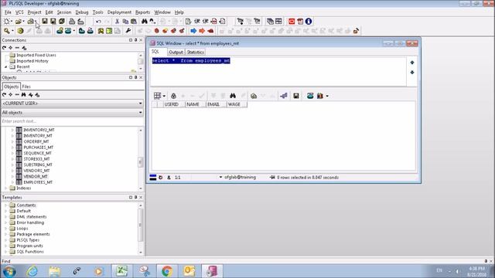Switch to the Statistics tab
Screen dimensions: 495x278
[x=195, y=52]
